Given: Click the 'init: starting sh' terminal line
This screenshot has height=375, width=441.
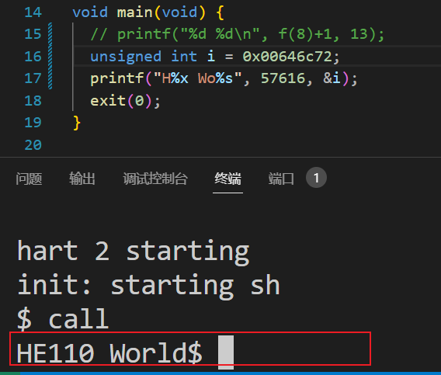Looking at the screenshot, I should click(148, 285).
